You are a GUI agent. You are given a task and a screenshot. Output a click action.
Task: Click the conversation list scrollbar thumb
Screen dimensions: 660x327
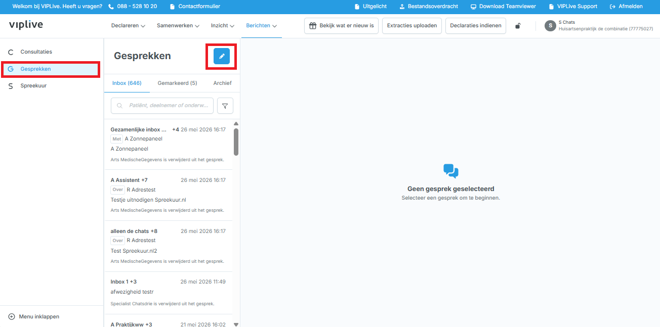click(236, 142)
